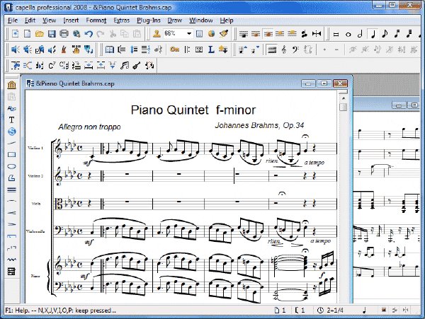
Task: Click the page number indicator in status bar
Action: tap(280, 310)
